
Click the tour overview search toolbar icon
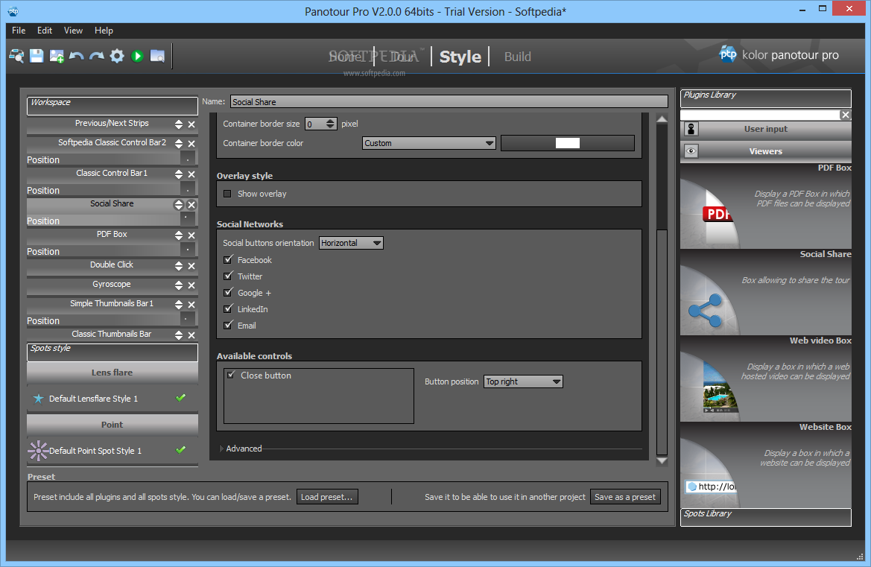click(16, 56)
